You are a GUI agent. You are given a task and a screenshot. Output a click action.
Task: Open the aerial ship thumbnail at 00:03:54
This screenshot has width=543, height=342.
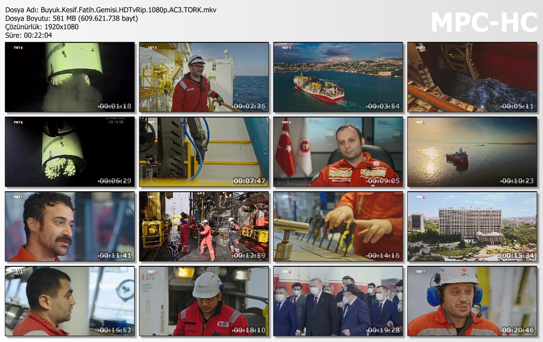click(338, 77)
